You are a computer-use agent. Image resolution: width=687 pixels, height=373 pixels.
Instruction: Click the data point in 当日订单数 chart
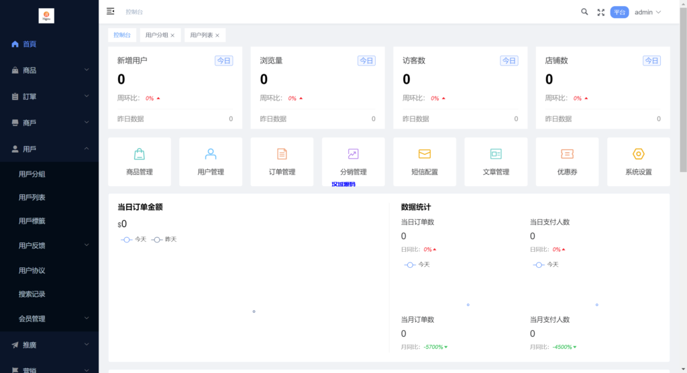click(x=468, y=305)
